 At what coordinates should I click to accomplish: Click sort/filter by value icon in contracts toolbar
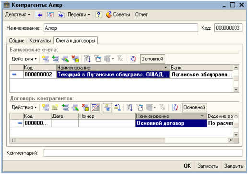[x=129, y=107]
